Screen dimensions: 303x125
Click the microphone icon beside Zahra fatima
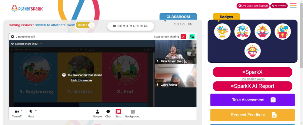[x=158, y=85]
